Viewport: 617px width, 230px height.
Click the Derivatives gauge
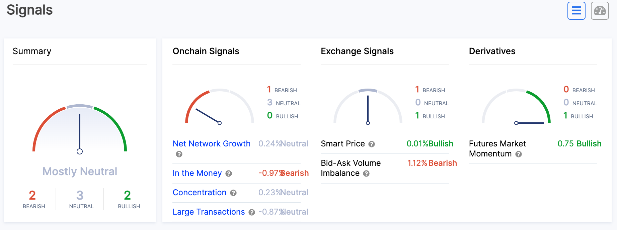point(516,107)
